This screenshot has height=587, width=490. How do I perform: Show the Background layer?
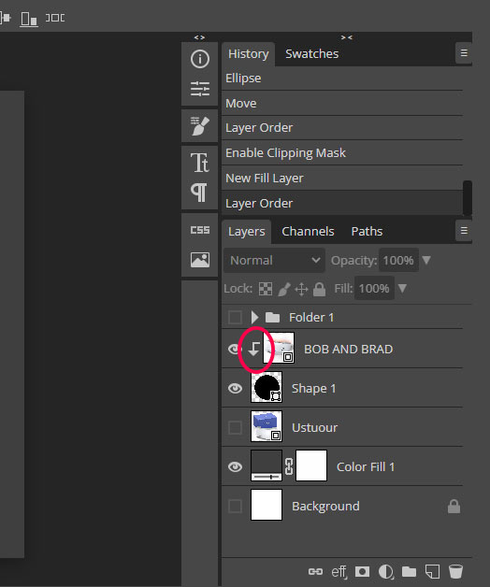pyautogui.click(x=235, y=506)
